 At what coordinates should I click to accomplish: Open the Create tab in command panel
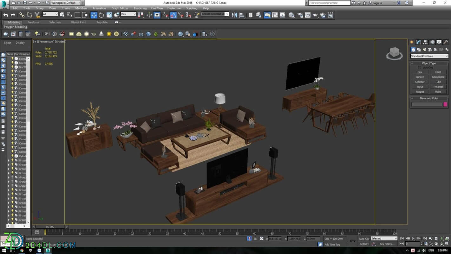412,42
